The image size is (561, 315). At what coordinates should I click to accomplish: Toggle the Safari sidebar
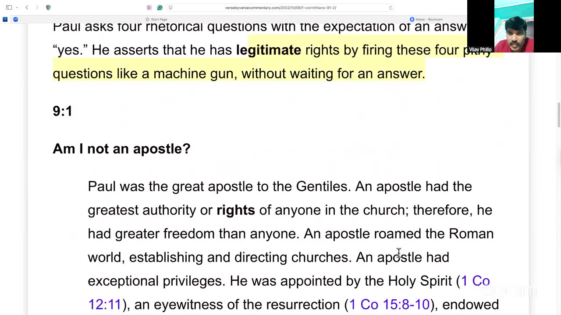pyautogui.click(x=9, y=7)
